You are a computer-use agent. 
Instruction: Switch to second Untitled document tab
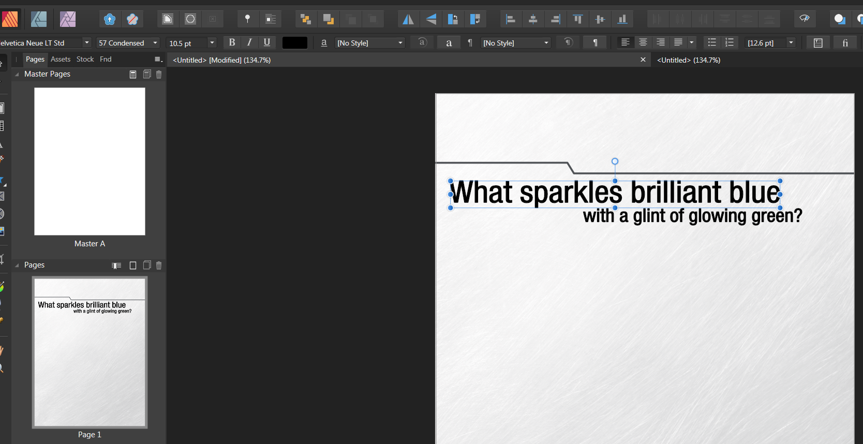click(689, 60)
